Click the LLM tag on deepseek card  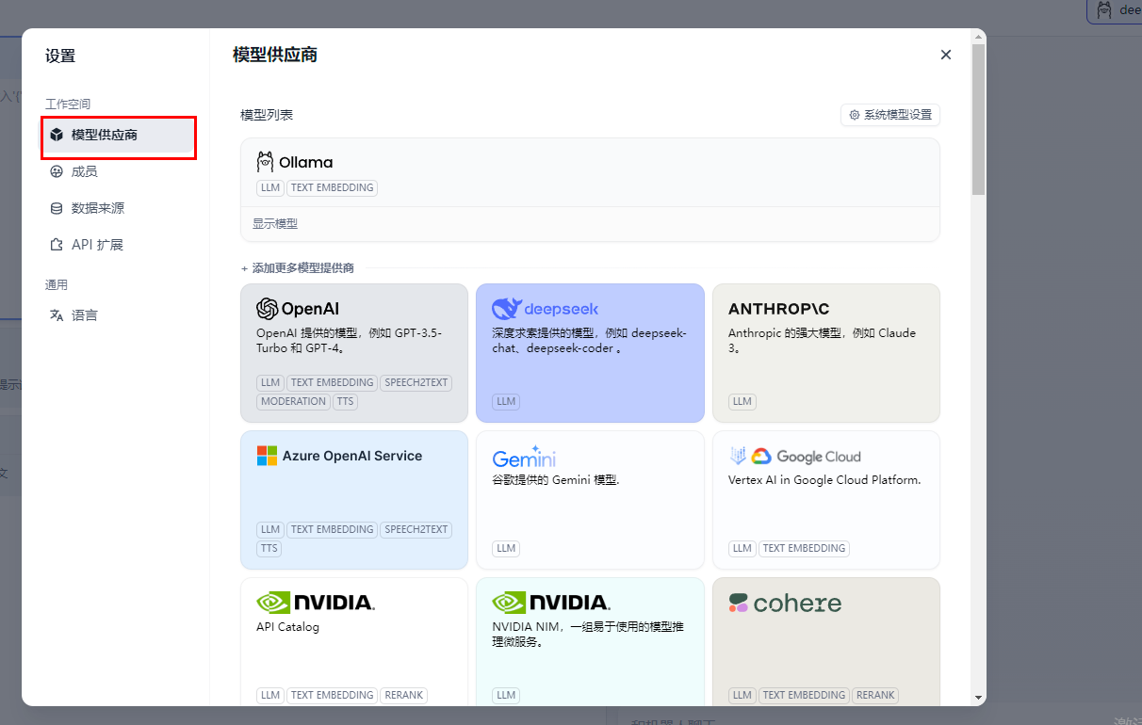[506, 401]
